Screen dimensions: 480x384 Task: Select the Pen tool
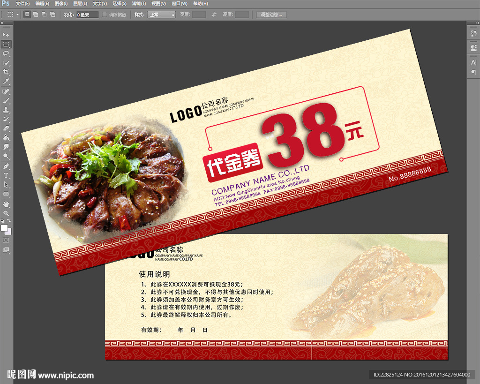pyautogui.click(x=6, y=166)
